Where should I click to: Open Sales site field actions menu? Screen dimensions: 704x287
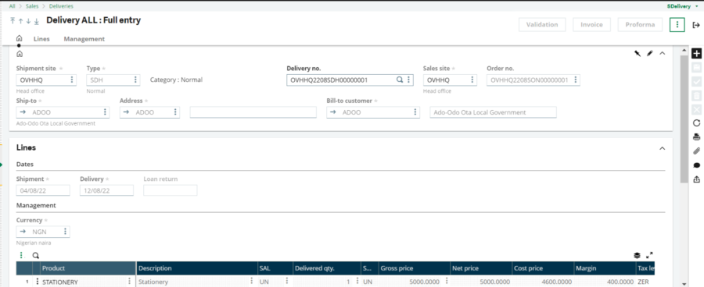coord(472,80)
